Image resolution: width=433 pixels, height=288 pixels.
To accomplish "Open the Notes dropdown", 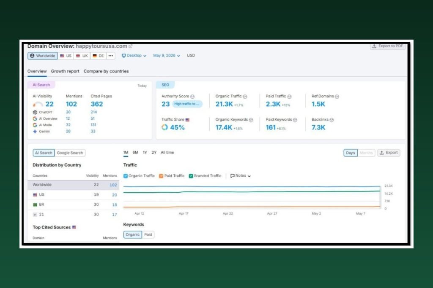I will [x=241, y=176].
